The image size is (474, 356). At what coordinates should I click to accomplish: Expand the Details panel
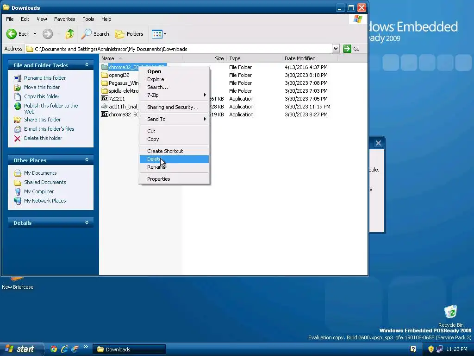pos(87,222)
